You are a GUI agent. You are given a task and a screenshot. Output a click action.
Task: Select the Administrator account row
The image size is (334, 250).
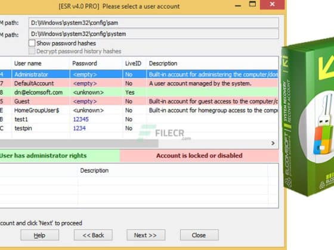coord(139,74)
